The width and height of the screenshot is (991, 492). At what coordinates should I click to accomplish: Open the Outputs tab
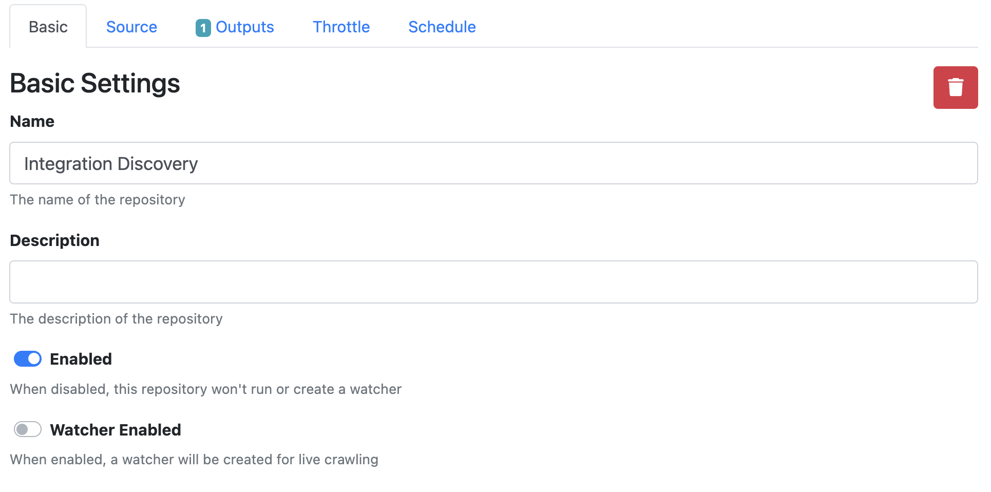point(244,27)
